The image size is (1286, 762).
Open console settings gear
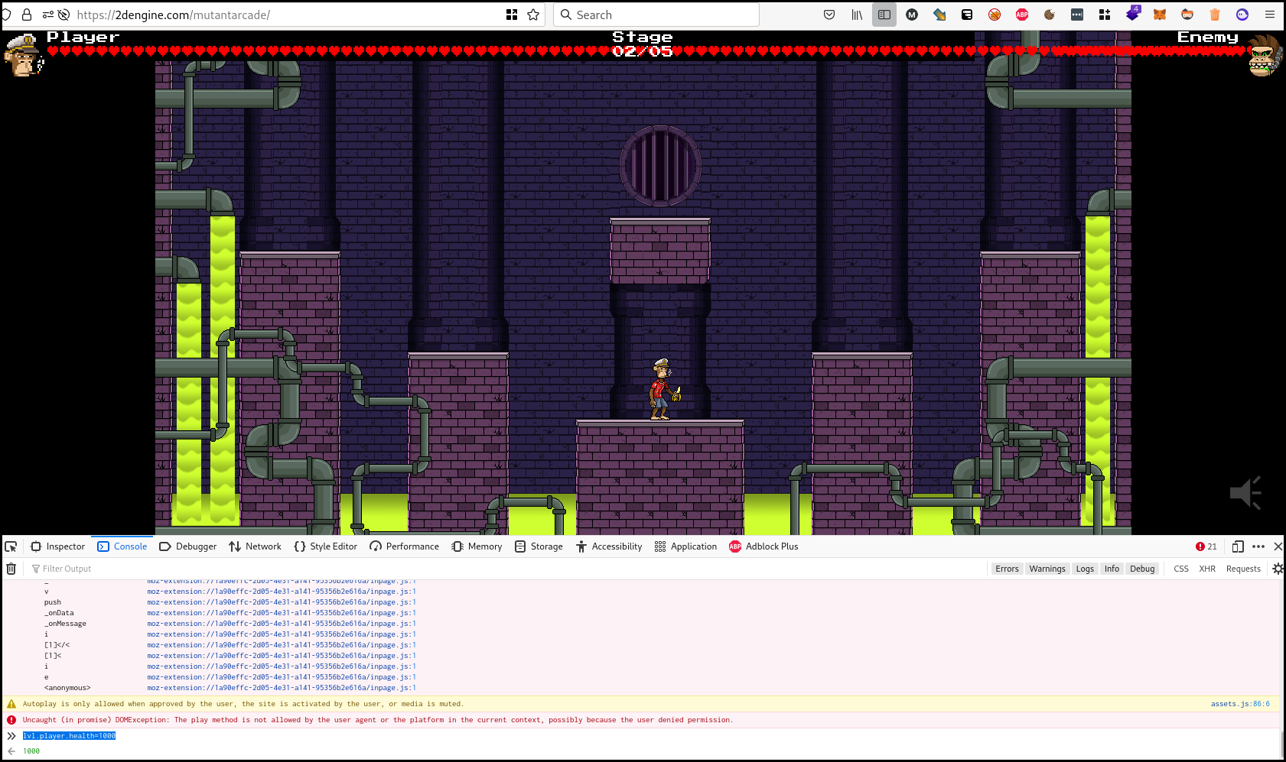coord(1278,569)
